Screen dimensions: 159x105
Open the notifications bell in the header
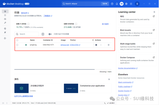pos(117,4)
